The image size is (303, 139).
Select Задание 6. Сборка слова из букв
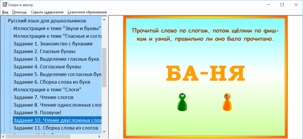[x=52, y=82]
